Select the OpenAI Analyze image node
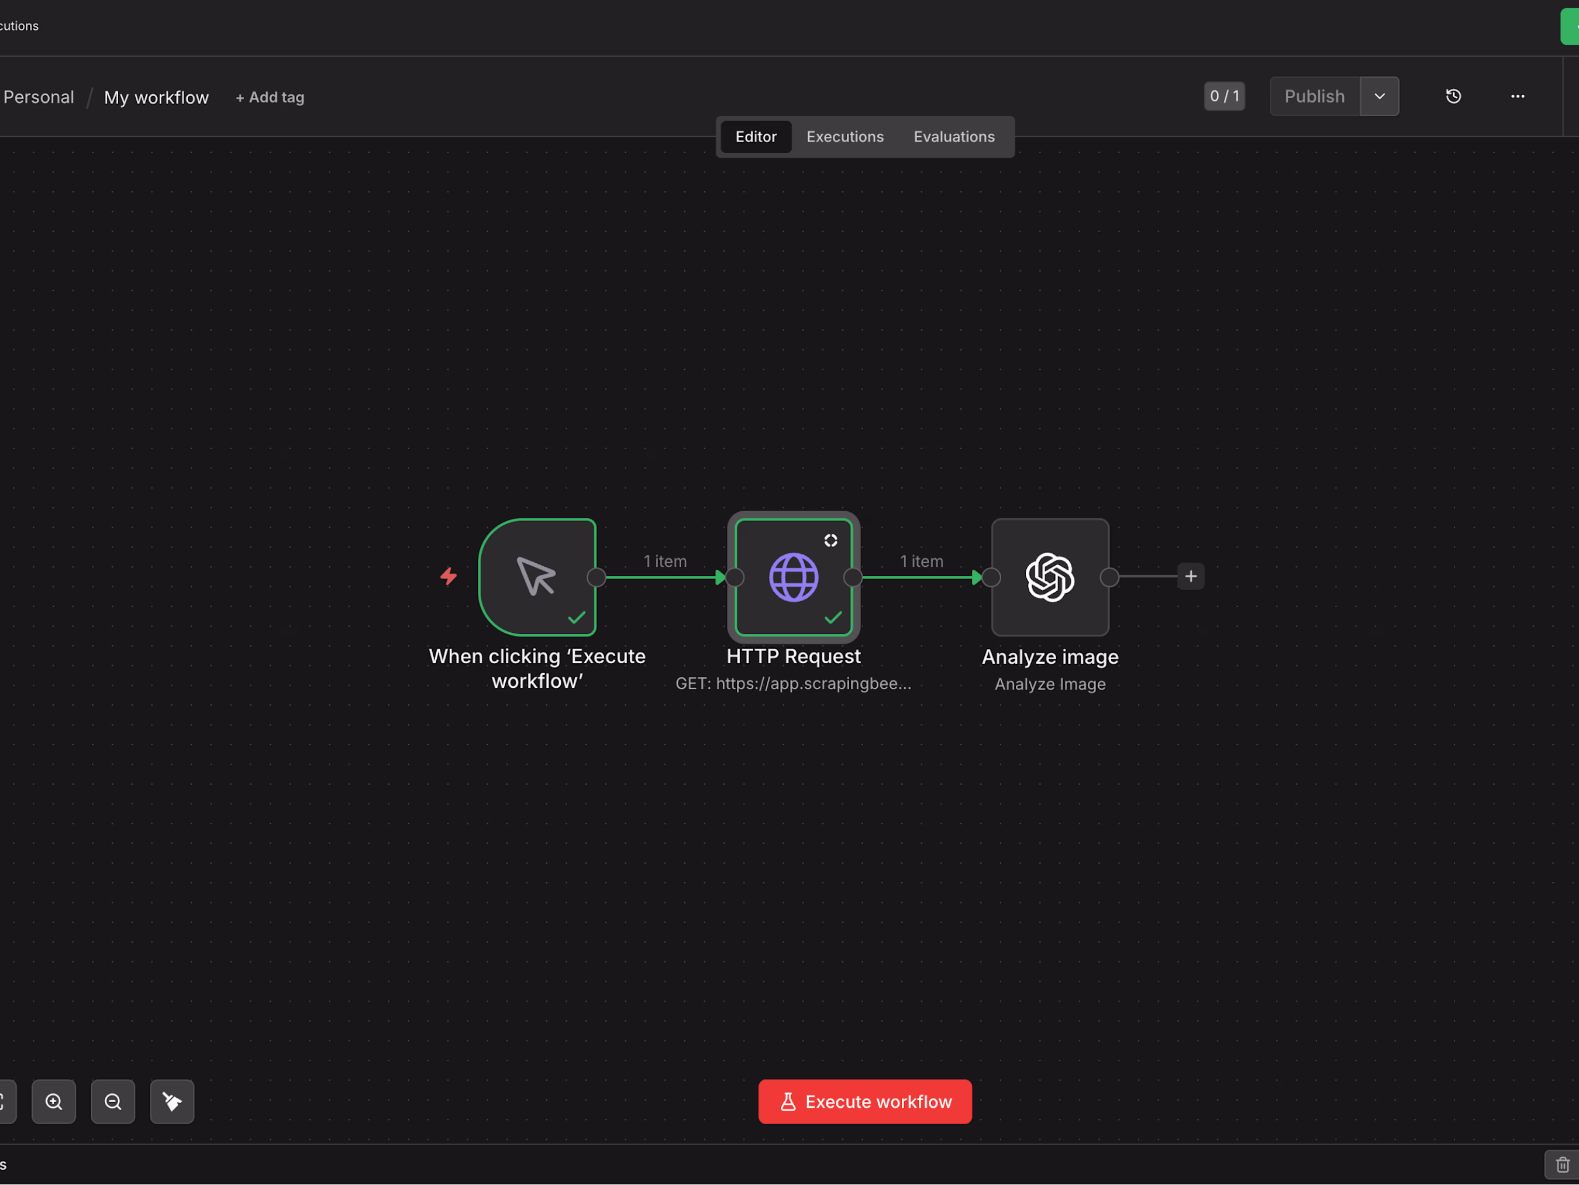 coord(1049,577)
